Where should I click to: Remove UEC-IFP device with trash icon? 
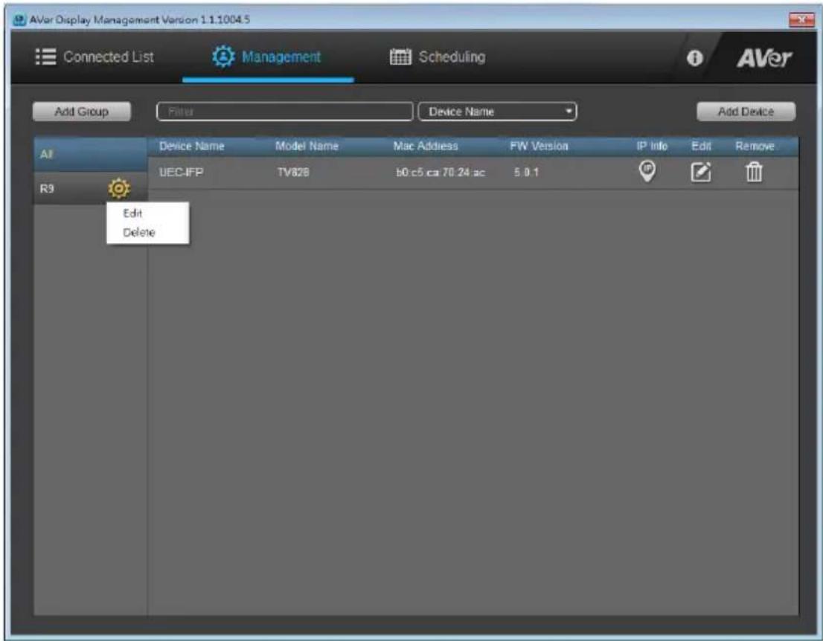pyautogui.click(x=755, y=172)
